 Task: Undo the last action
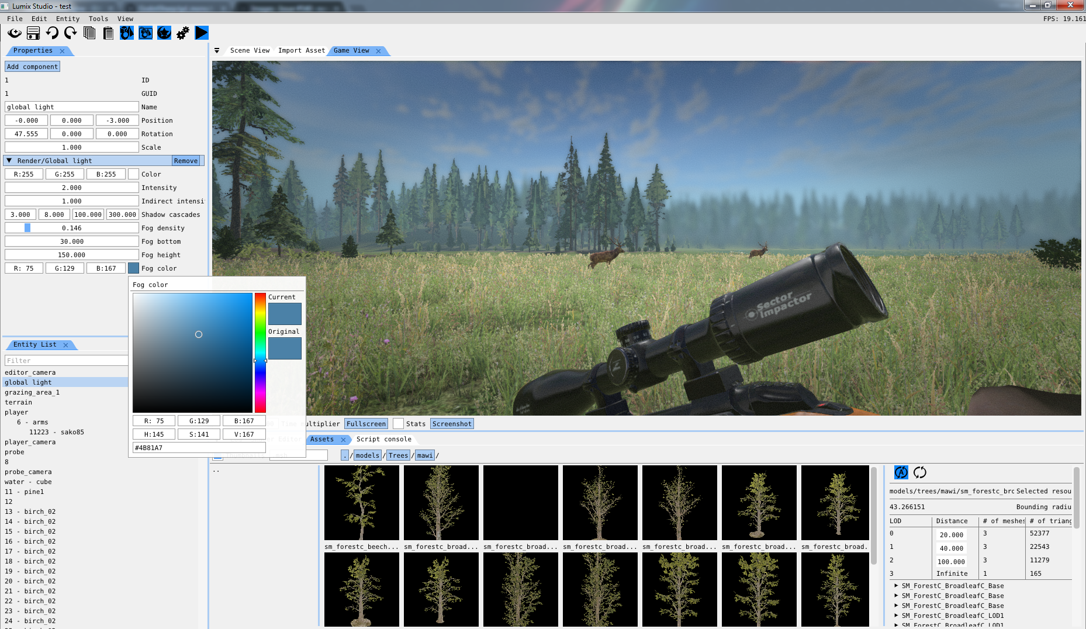coord(52,33)
